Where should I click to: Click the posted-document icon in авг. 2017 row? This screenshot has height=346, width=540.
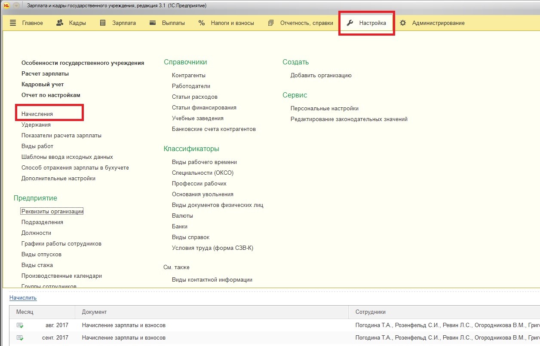pyautogui.click(x=20, y=325)
